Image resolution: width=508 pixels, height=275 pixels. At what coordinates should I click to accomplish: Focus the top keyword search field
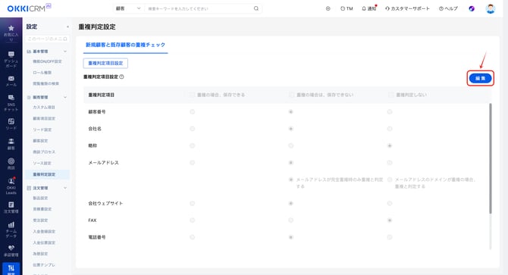pyautogui.click(x=199, y=9)
